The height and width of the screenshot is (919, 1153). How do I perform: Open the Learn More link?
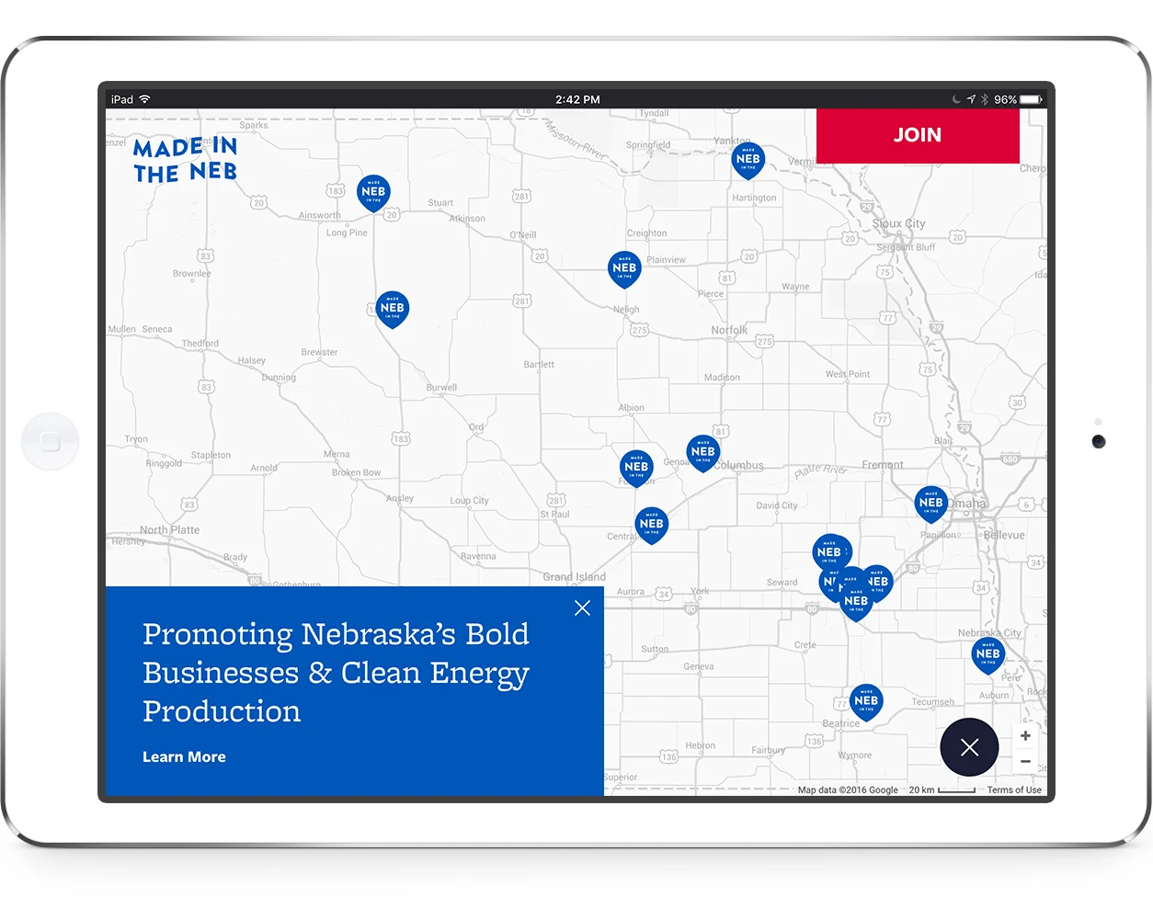click(x=184, y=757)
